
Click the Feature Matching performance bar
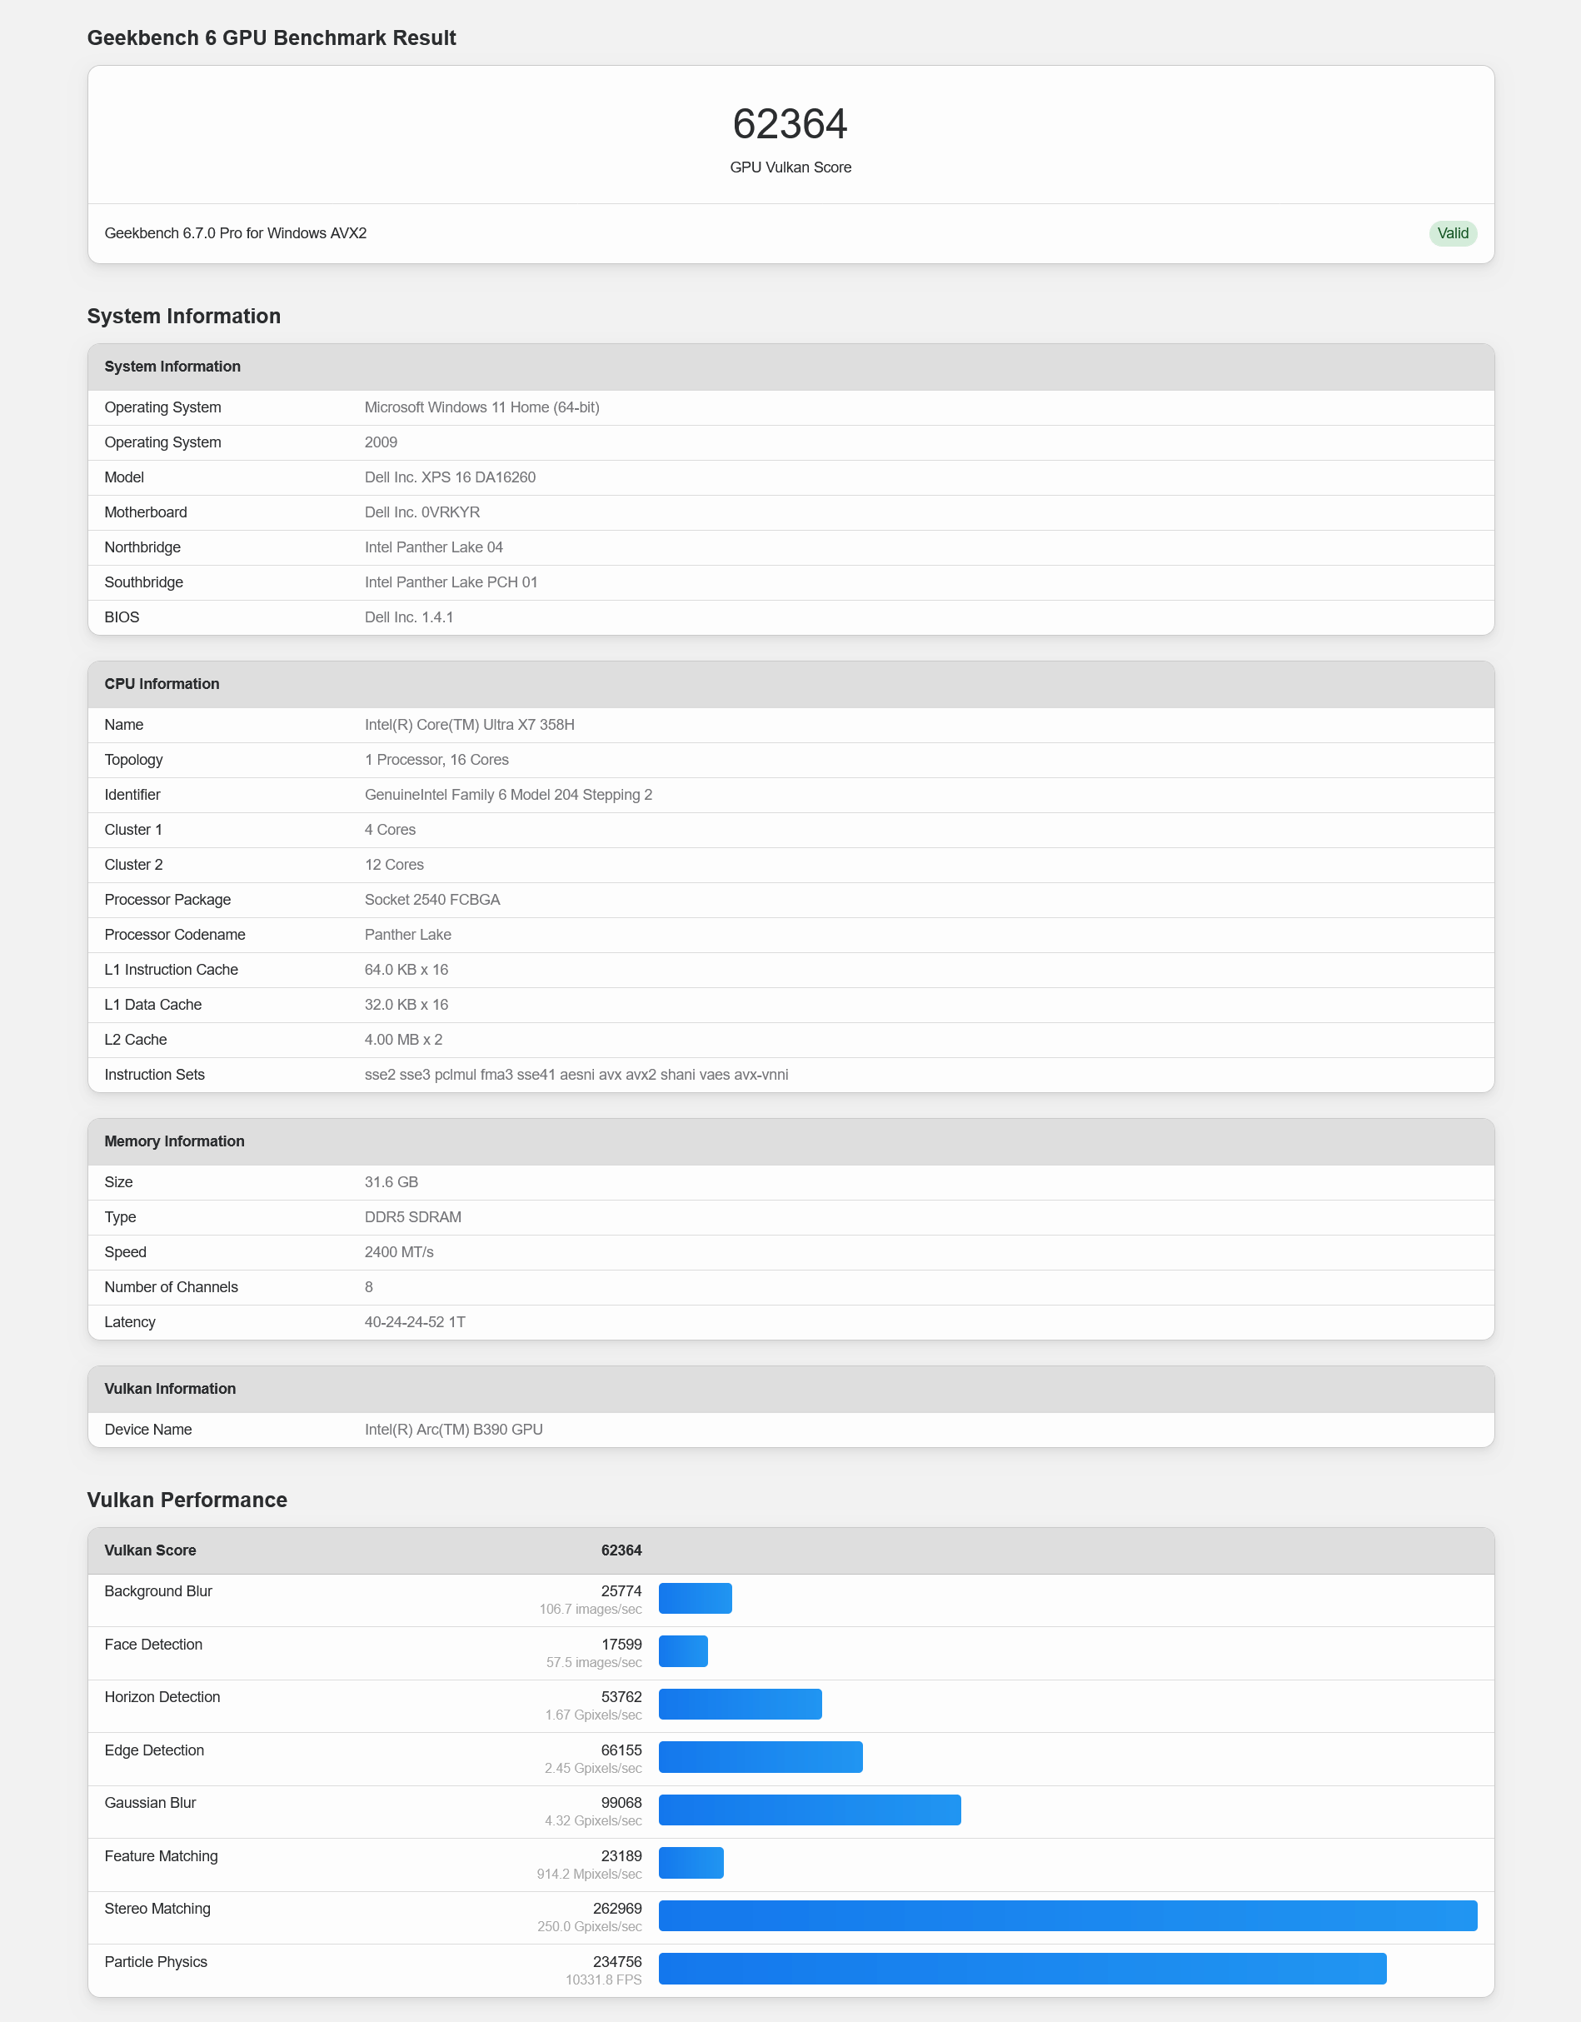click(691, 1863)
